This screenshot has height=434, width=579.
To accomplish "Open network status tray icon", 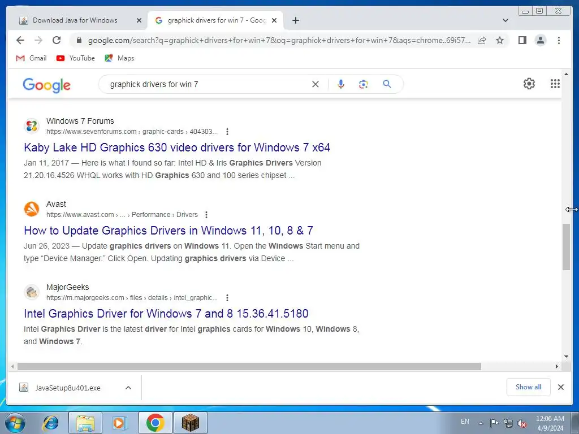I will (508, 423).
